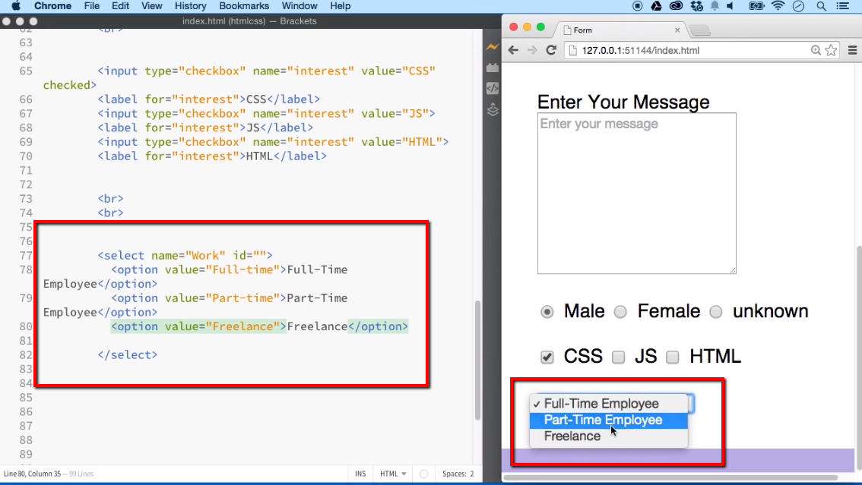Open the Extension Manager brick icon in Brackets
862x485 pixels.
coord(493,67)
